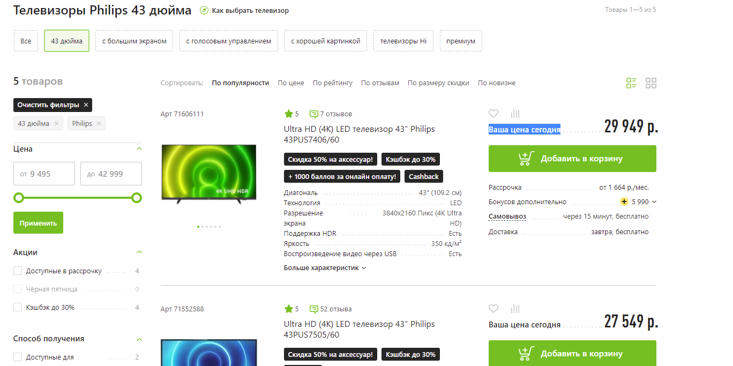The image size is (733, 366).
Task: Add the 27 549 р. TV to cart
Action: coord(572,353)
